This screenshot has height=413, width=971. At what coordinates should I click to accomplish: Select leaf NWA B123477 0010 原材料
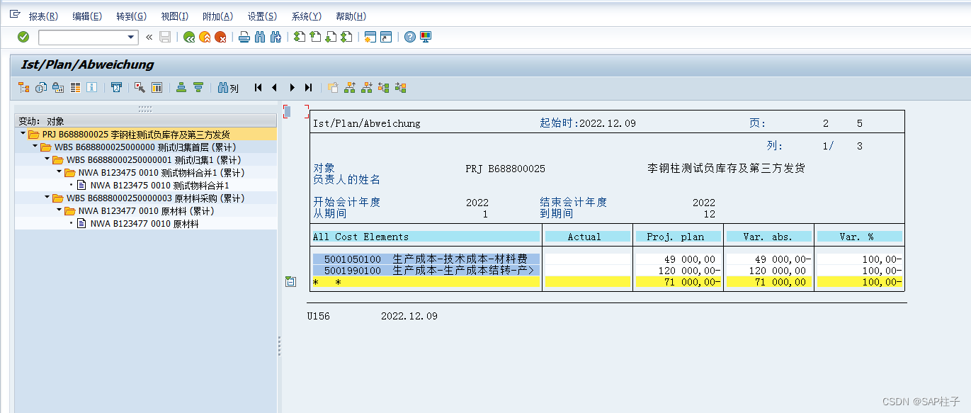click(x=144, y=223)
